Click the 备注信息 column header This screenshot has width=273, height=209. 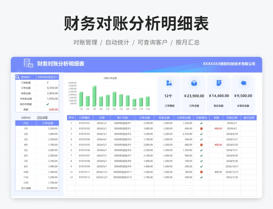click(249, 118)
